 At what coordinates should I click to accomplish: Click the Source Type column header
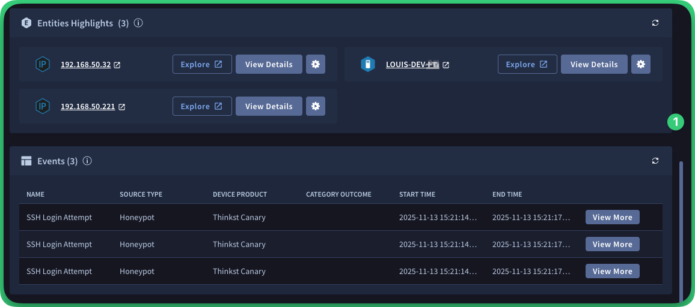141,194
